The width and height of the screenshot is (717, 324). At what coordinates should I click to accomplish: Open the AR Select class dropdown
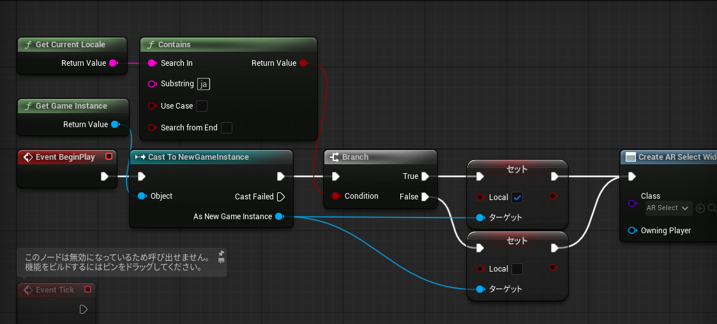[x=668, y=208]
